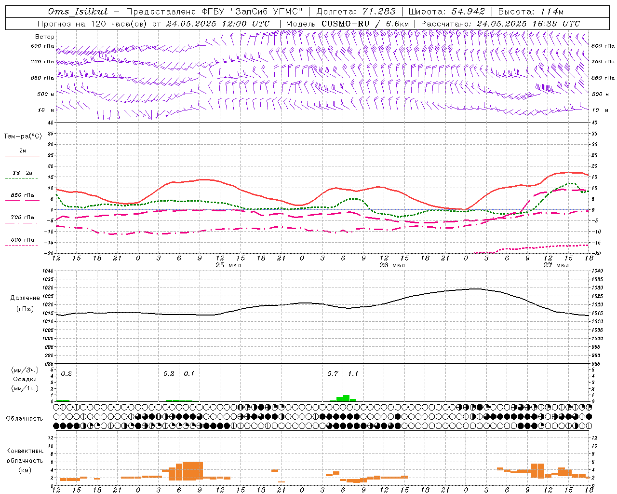The image size is (617, 494).
Task: Click the 'Td 2м' dew point legend entry
Action: coord(22,173)
